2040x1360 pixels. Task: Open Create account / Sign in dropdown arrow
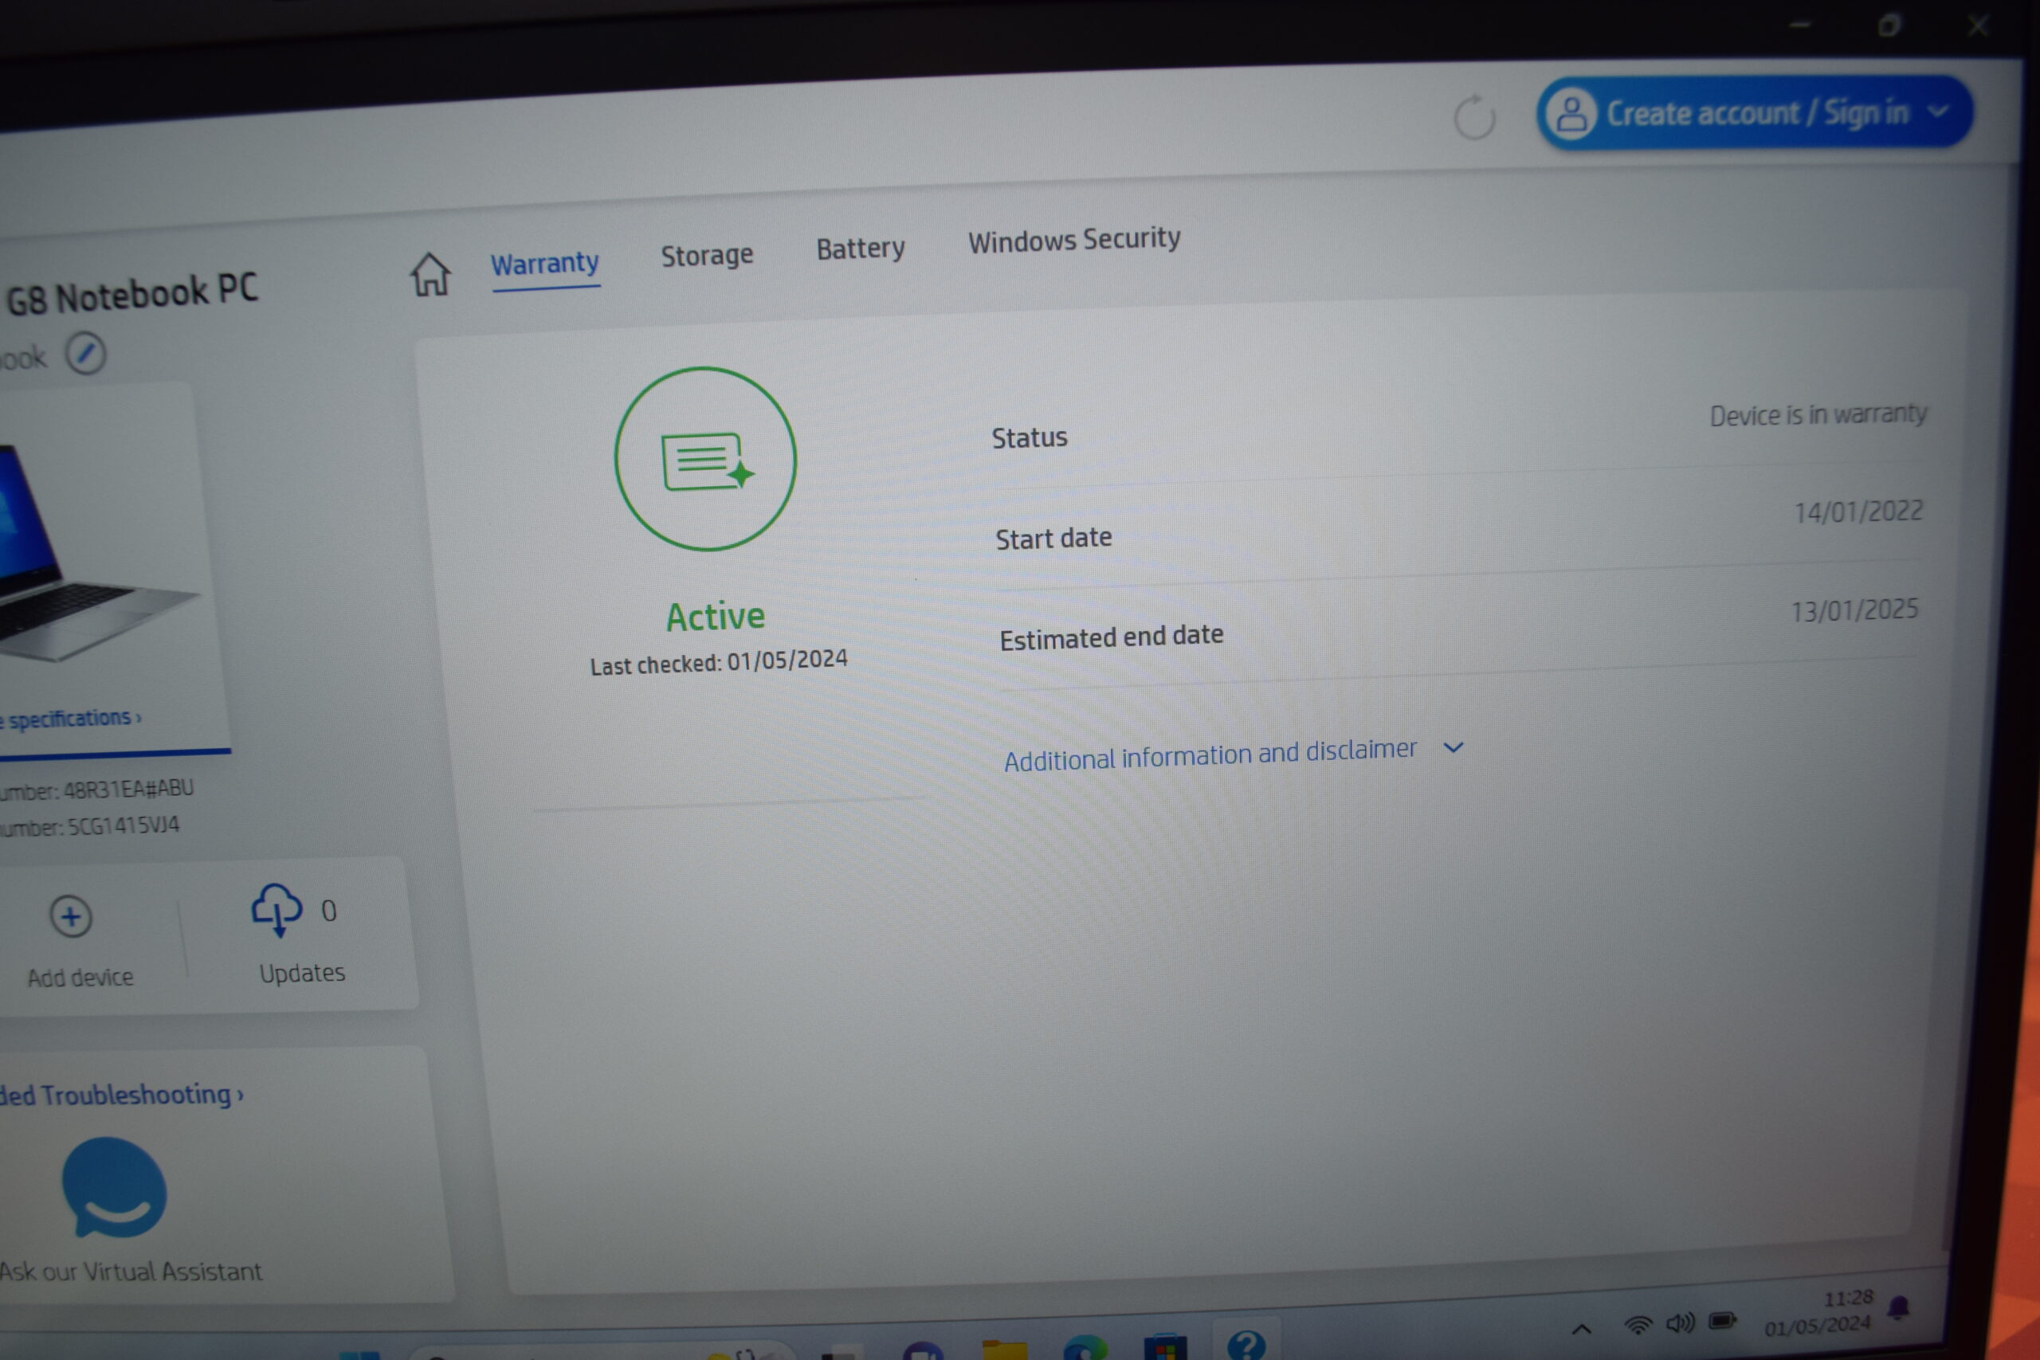point(1940,111)
